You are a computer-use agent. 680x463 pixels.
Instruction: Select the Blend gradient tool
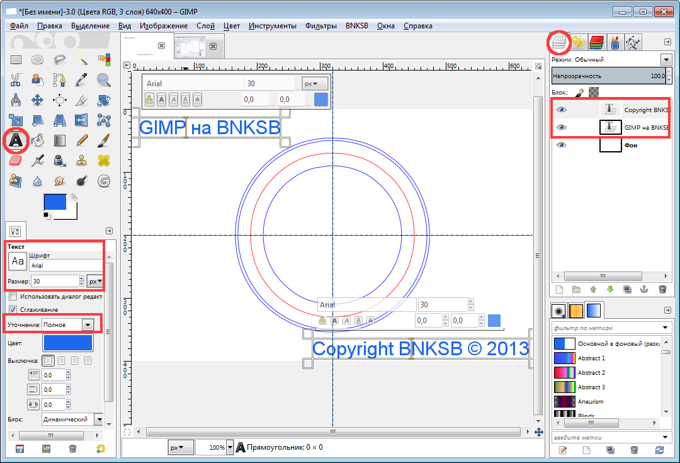click(59, 140)
